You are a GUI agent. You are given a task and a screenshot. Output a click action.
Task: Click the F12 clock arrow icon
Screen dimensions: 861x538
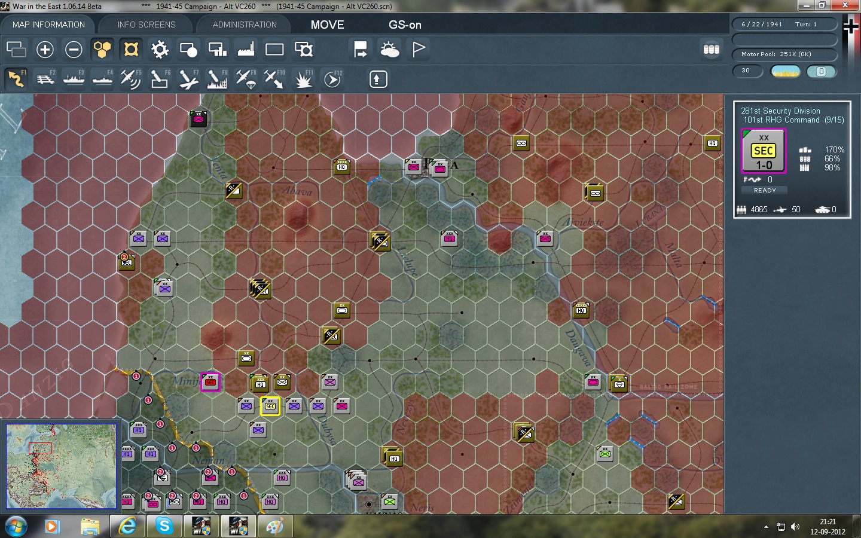(x=332, y=79)
